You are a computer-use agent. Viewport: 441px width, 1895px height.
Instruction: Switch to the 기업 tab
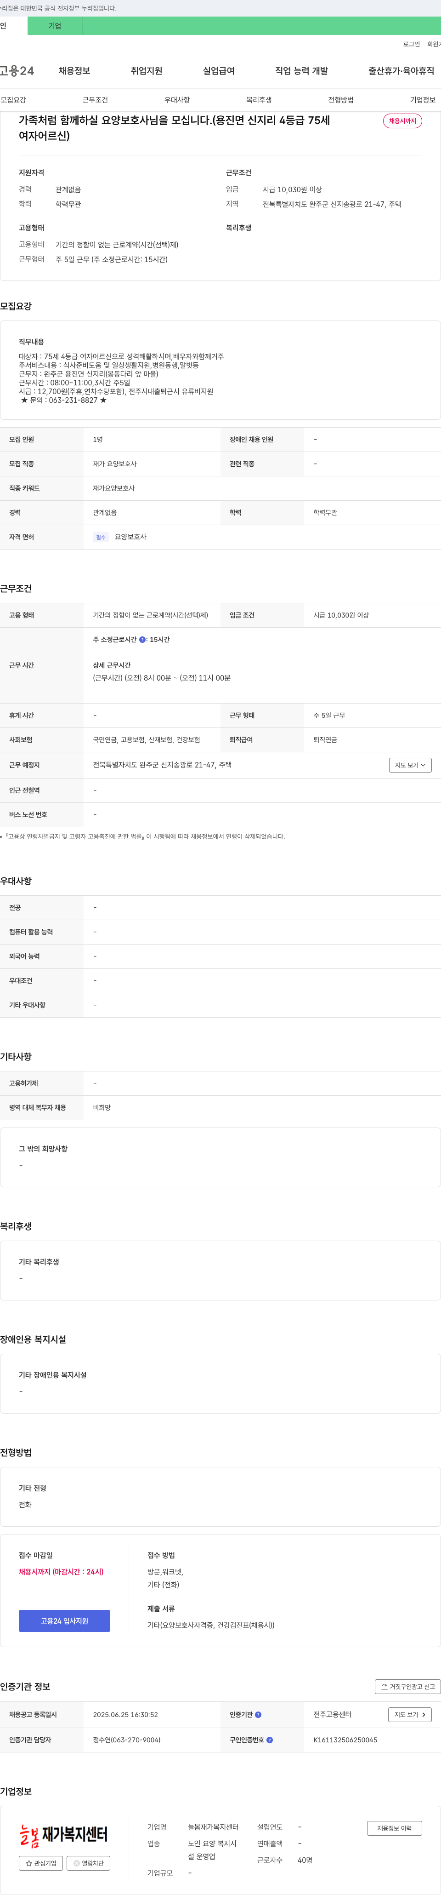click(55, 26)
